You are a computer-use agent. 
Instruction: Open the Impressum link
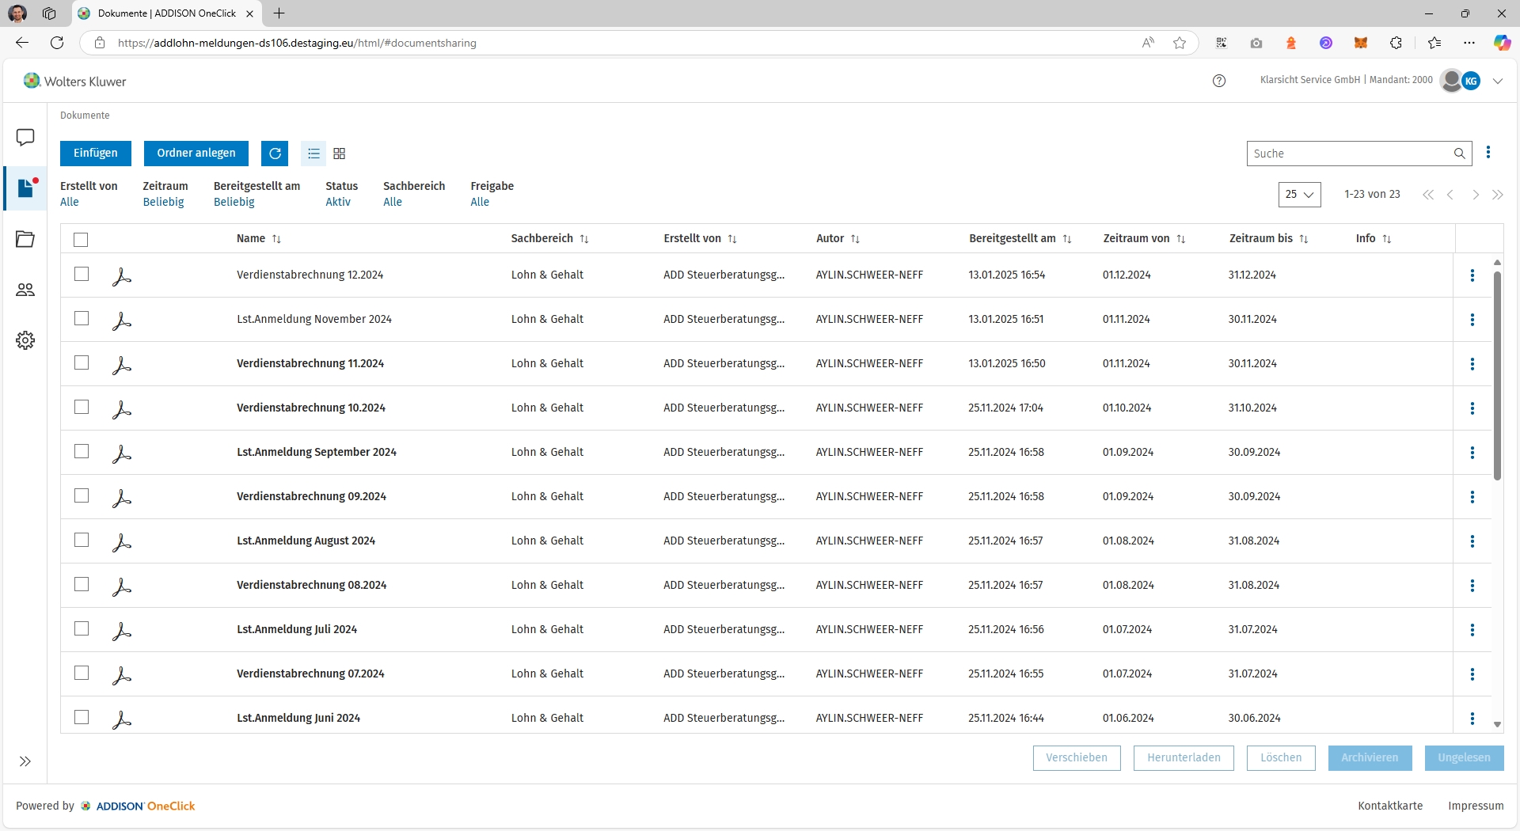coord(1476,806)
